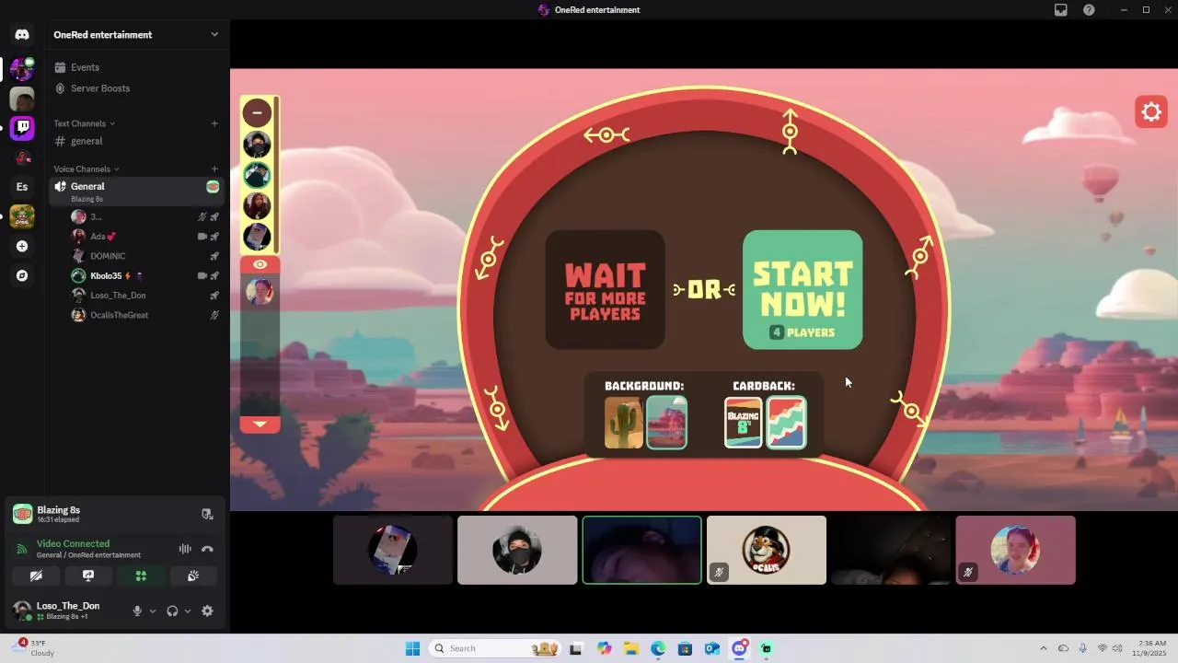Mute the microphone
This screenshot has width=1178, height=663.
point(137,611)
